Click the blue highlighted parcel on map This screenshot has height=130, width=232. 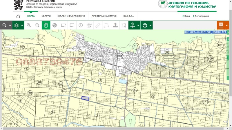click(85, 98)
